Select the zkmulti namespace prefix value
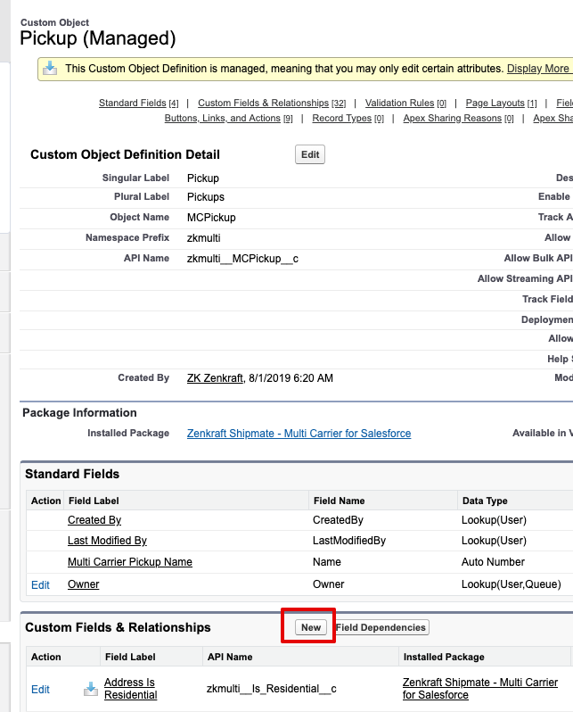573x712 pixels. pos(204,238)
